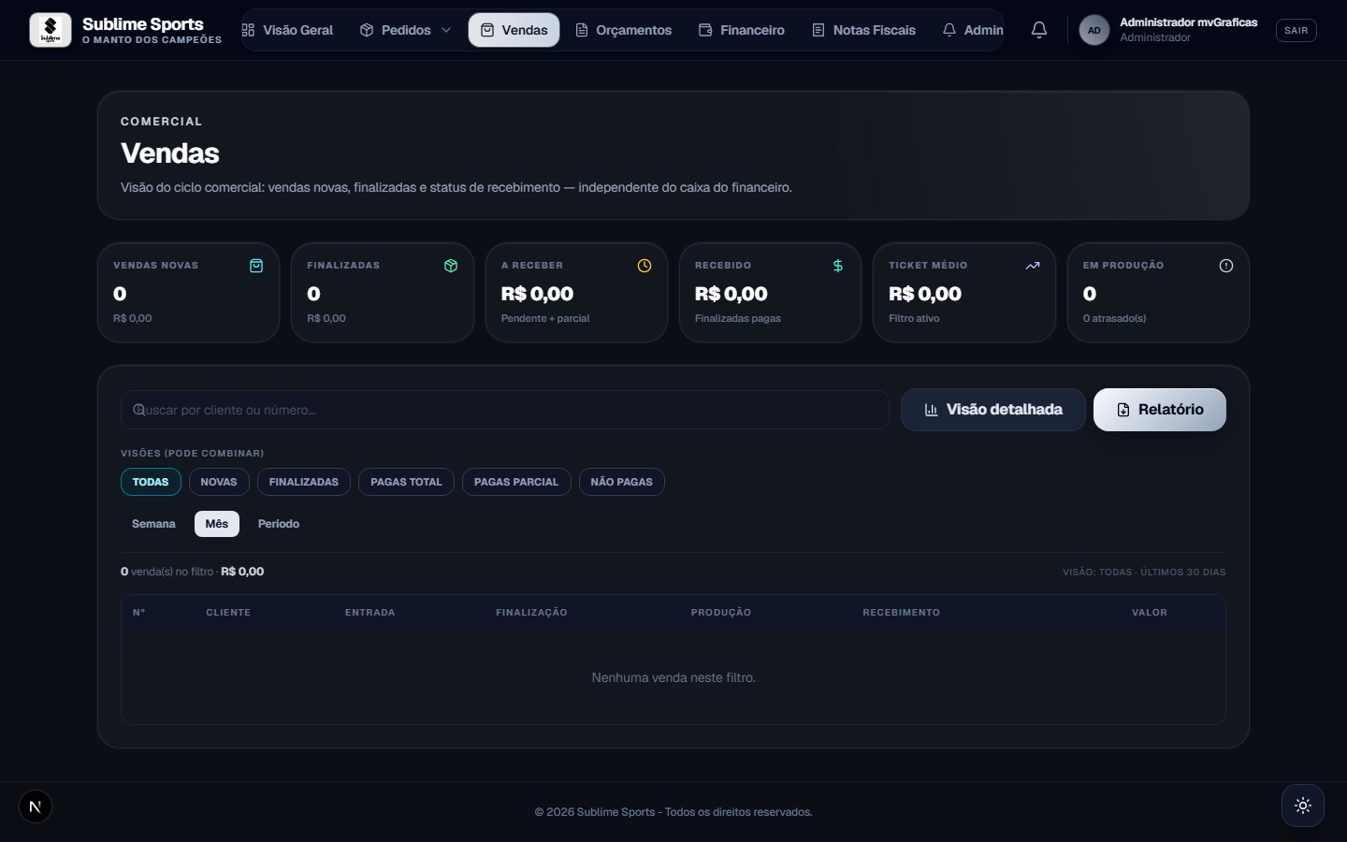Click the Sublime Sports logo icon
Image resolution: width=1347 pixels, height=842 pixels.
(51, 30)
